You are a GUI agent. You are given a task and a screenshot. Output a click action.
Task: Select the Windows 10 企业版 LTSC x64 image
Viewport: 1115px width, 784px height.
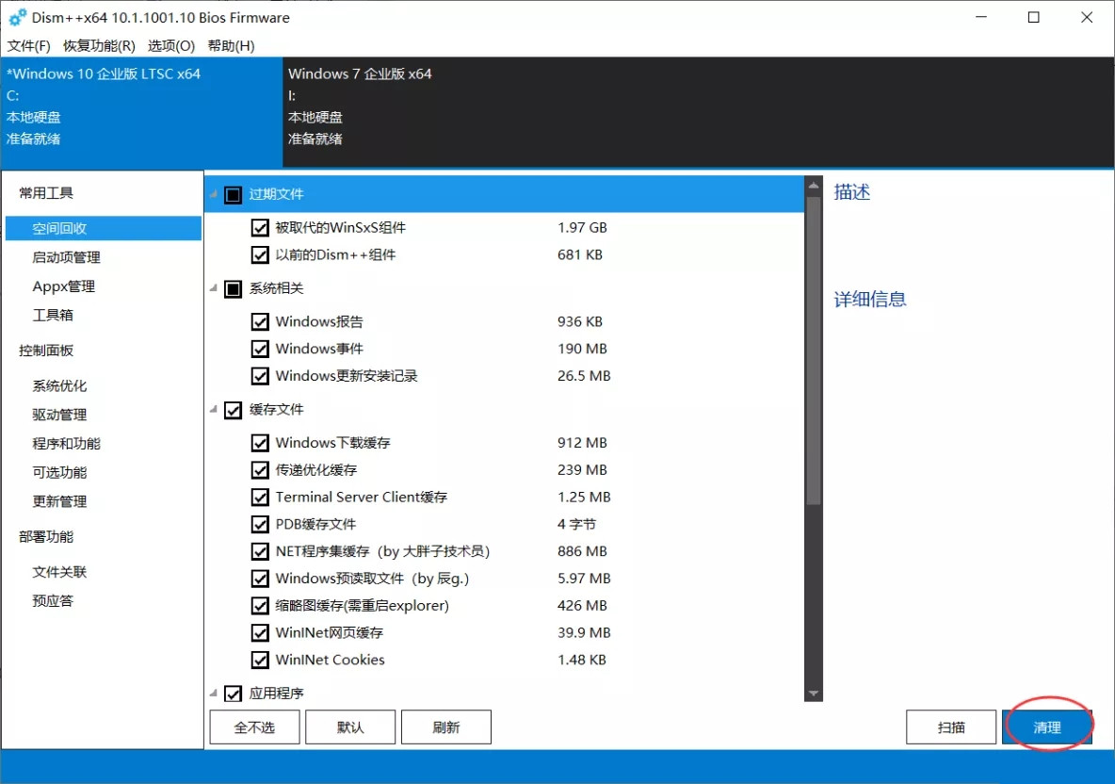(x=141, y=112)
